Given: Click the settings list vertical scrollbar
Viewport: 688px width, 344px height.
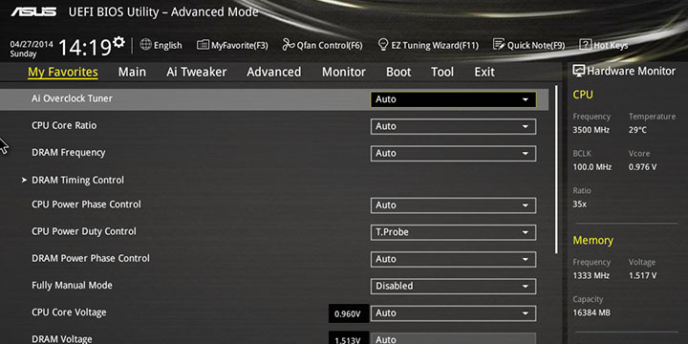Looking at the screenshot, I should pos(557,169).
